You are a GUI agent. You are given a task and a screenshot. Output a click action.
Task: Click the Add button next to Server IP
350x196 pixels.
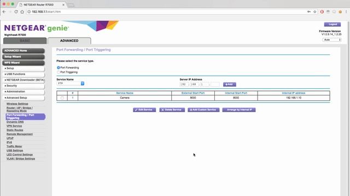click(230, 84)
